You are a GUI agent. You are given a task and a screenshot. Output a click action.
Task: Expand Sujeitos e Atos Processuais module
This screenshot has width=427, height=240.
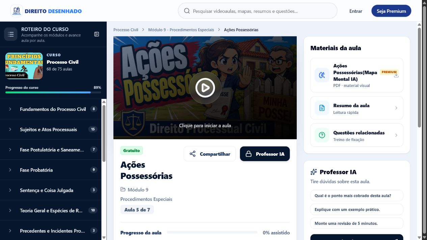pos(51,129)
